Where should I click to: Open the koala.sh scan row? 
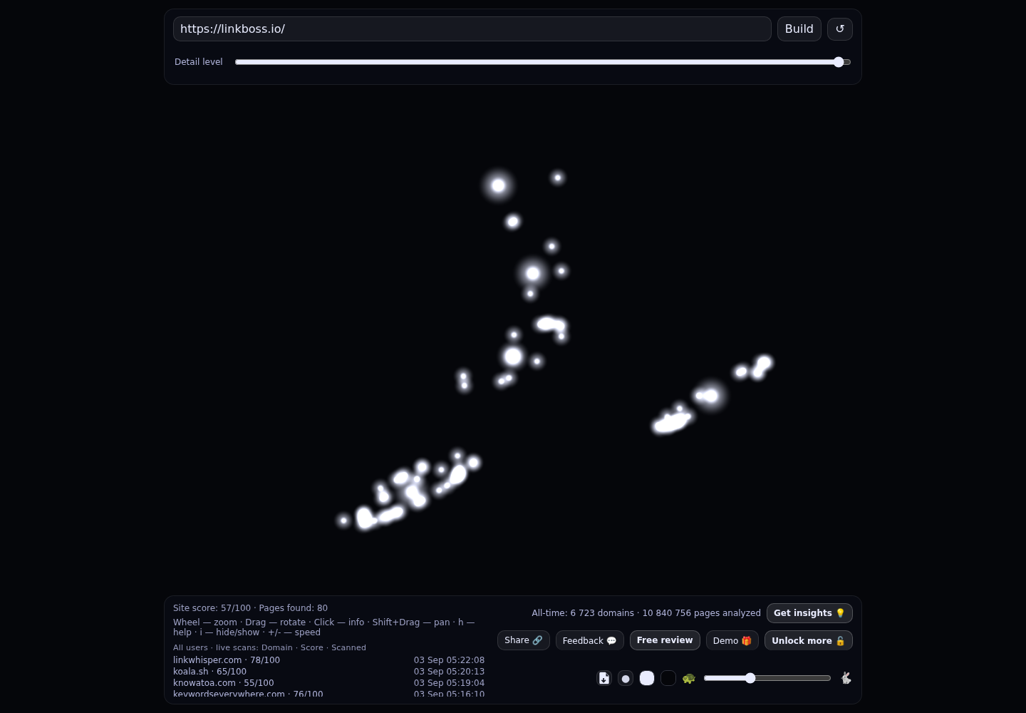pyautogui.click(x=328, y=672)
